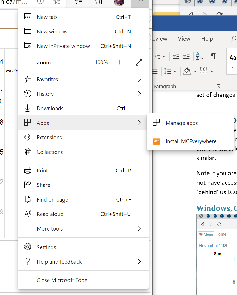
Task: Click the Share arrow icon
Action: (x=28, y=185)
